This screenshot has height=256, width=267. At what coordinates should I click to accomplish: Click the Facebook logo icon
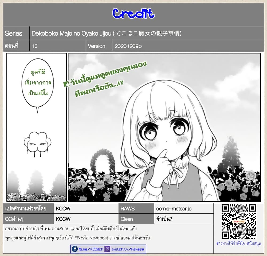pos(74,249)
